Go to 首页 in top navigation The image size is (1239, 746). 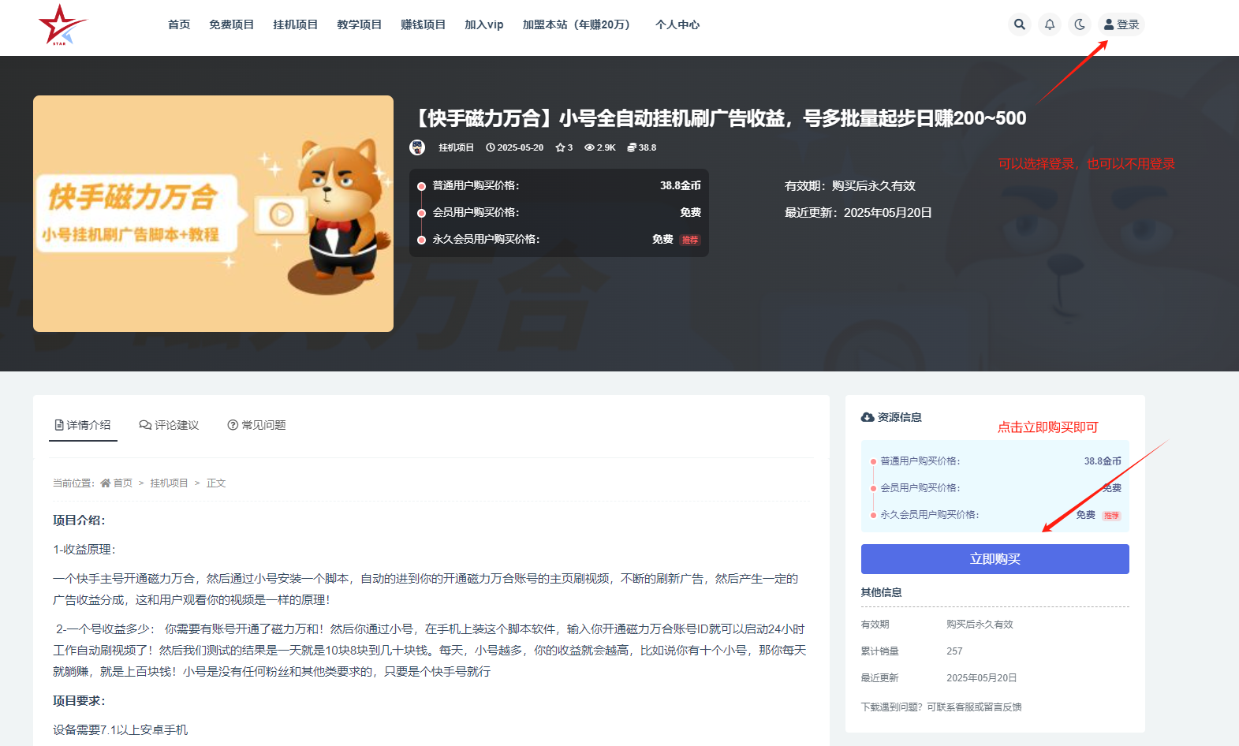(x=179, y=24)
